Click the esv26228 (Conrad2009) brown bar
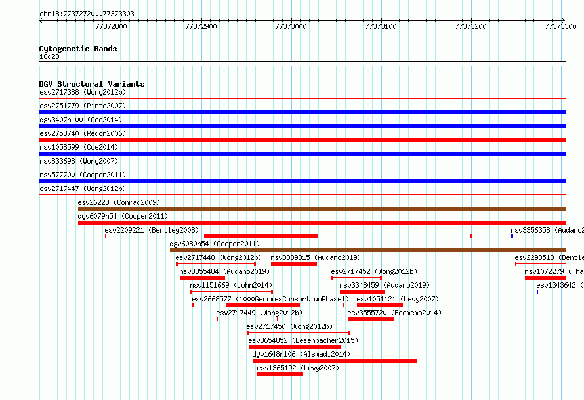Image resolution: width=584 pixels, height=400 pixels. pos(322,209)
